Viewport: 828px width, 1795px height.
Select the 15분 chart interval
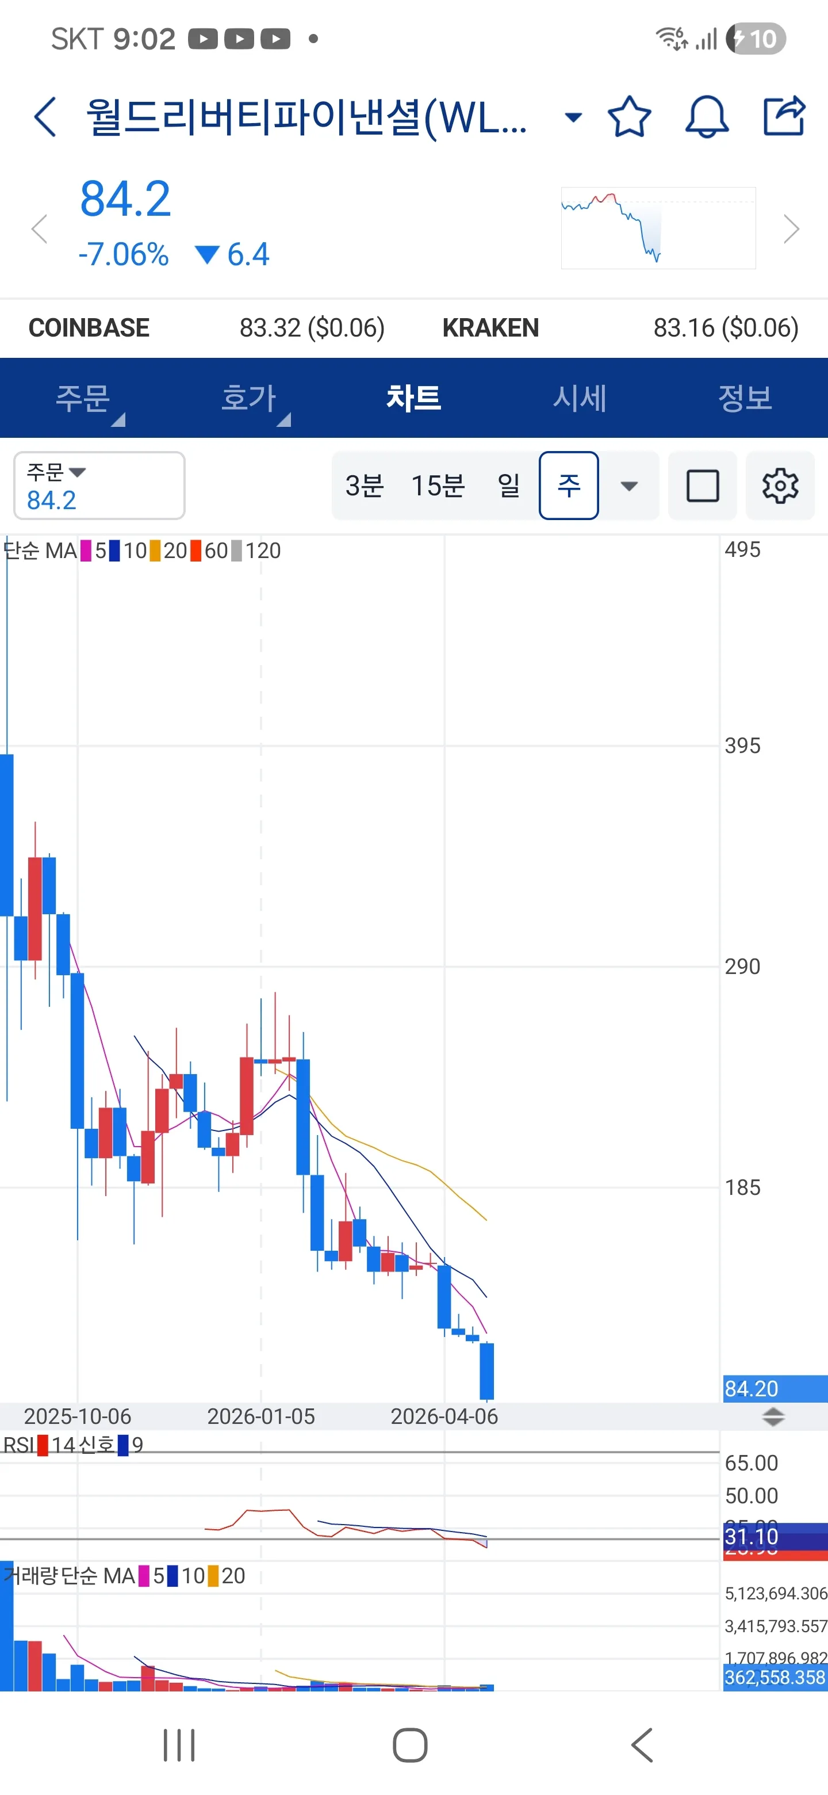coord(438,486)
